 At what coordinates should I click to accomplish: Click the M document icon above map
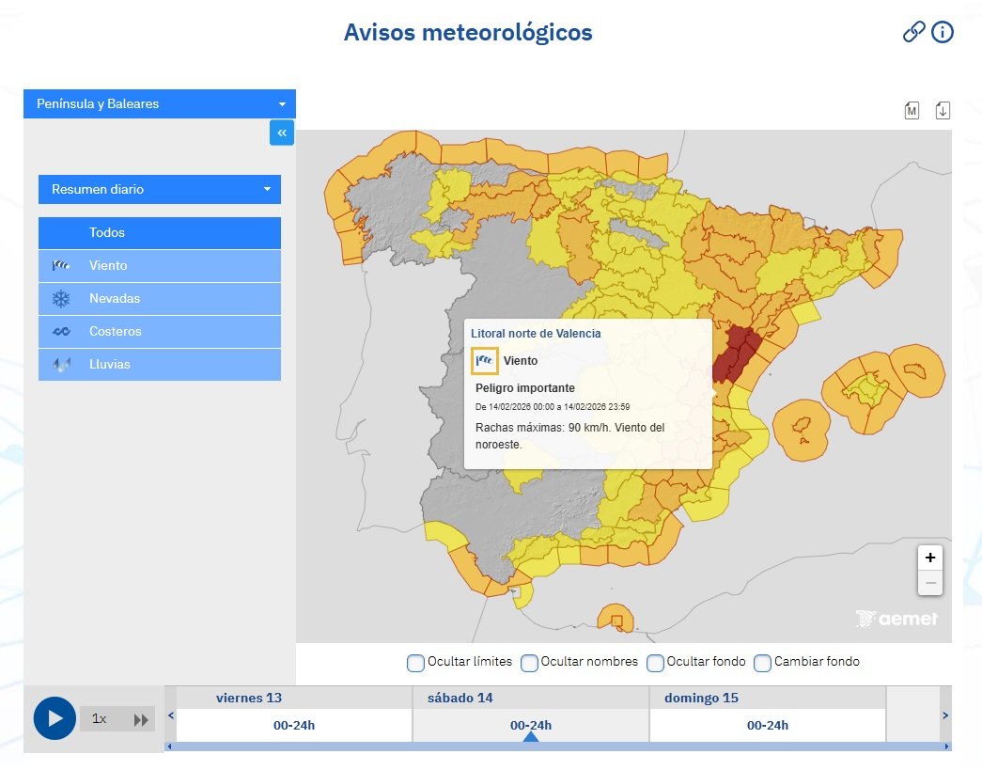pos(912,110)
